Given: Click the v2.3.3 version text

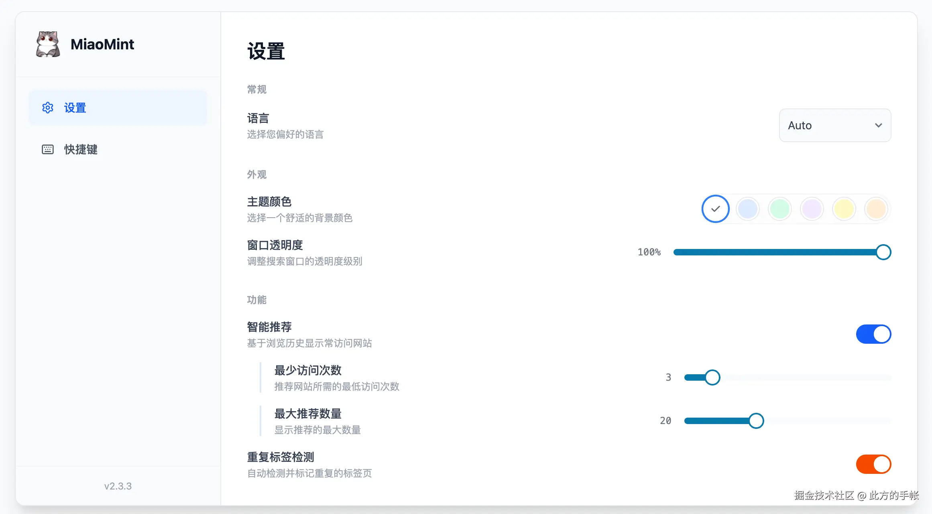Looking at the screenshot, I should 118,486.
